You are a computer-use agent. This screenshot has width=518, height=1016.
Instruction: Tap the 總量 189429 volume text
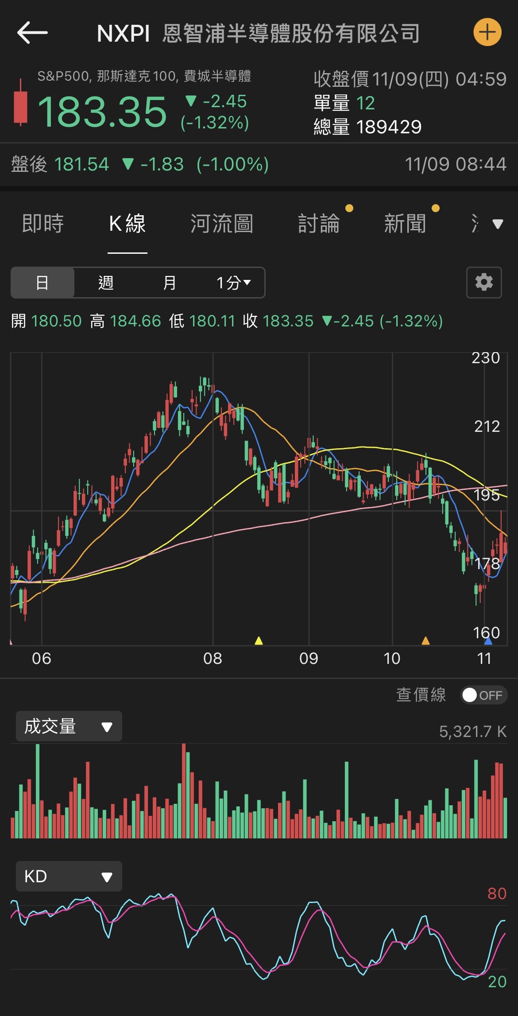(367, 127)
